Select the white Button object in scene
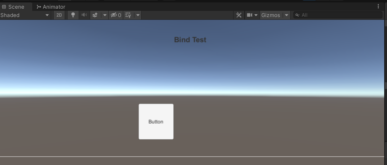Image resolution: width=387 pixels, height=165 pixels. coord(156,122)
